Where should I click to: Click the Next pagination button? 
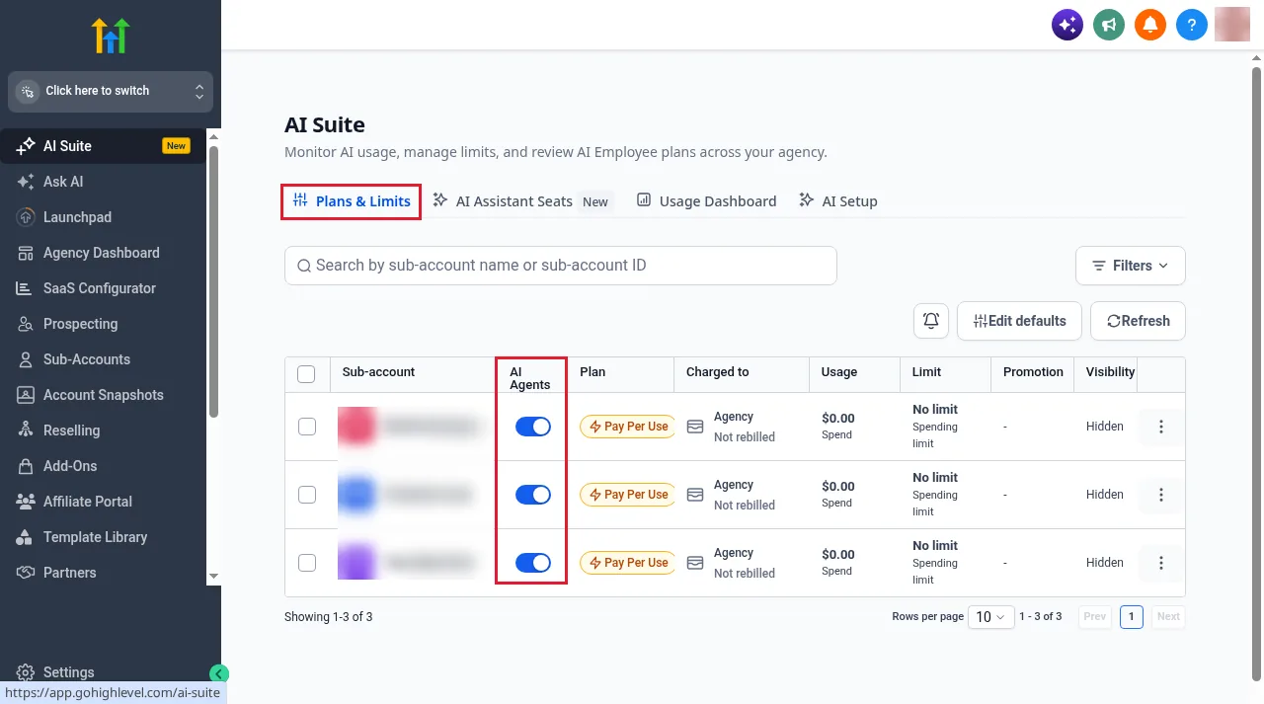pyautogui.click(x=1168, y=617)
